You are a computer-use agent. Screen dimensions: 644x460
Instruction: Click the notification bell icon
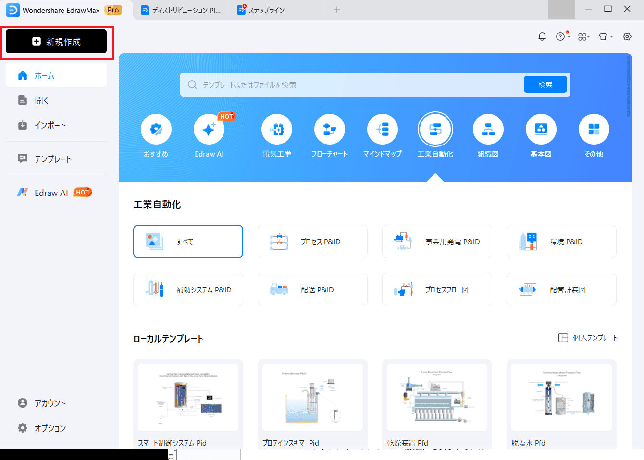pyautogui.click(x=542, y=37)
